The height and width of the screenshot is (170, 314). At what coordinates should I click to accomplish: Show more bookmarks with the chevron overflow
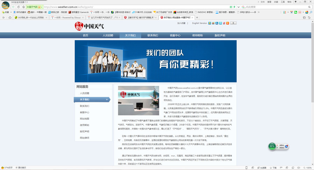258,12
